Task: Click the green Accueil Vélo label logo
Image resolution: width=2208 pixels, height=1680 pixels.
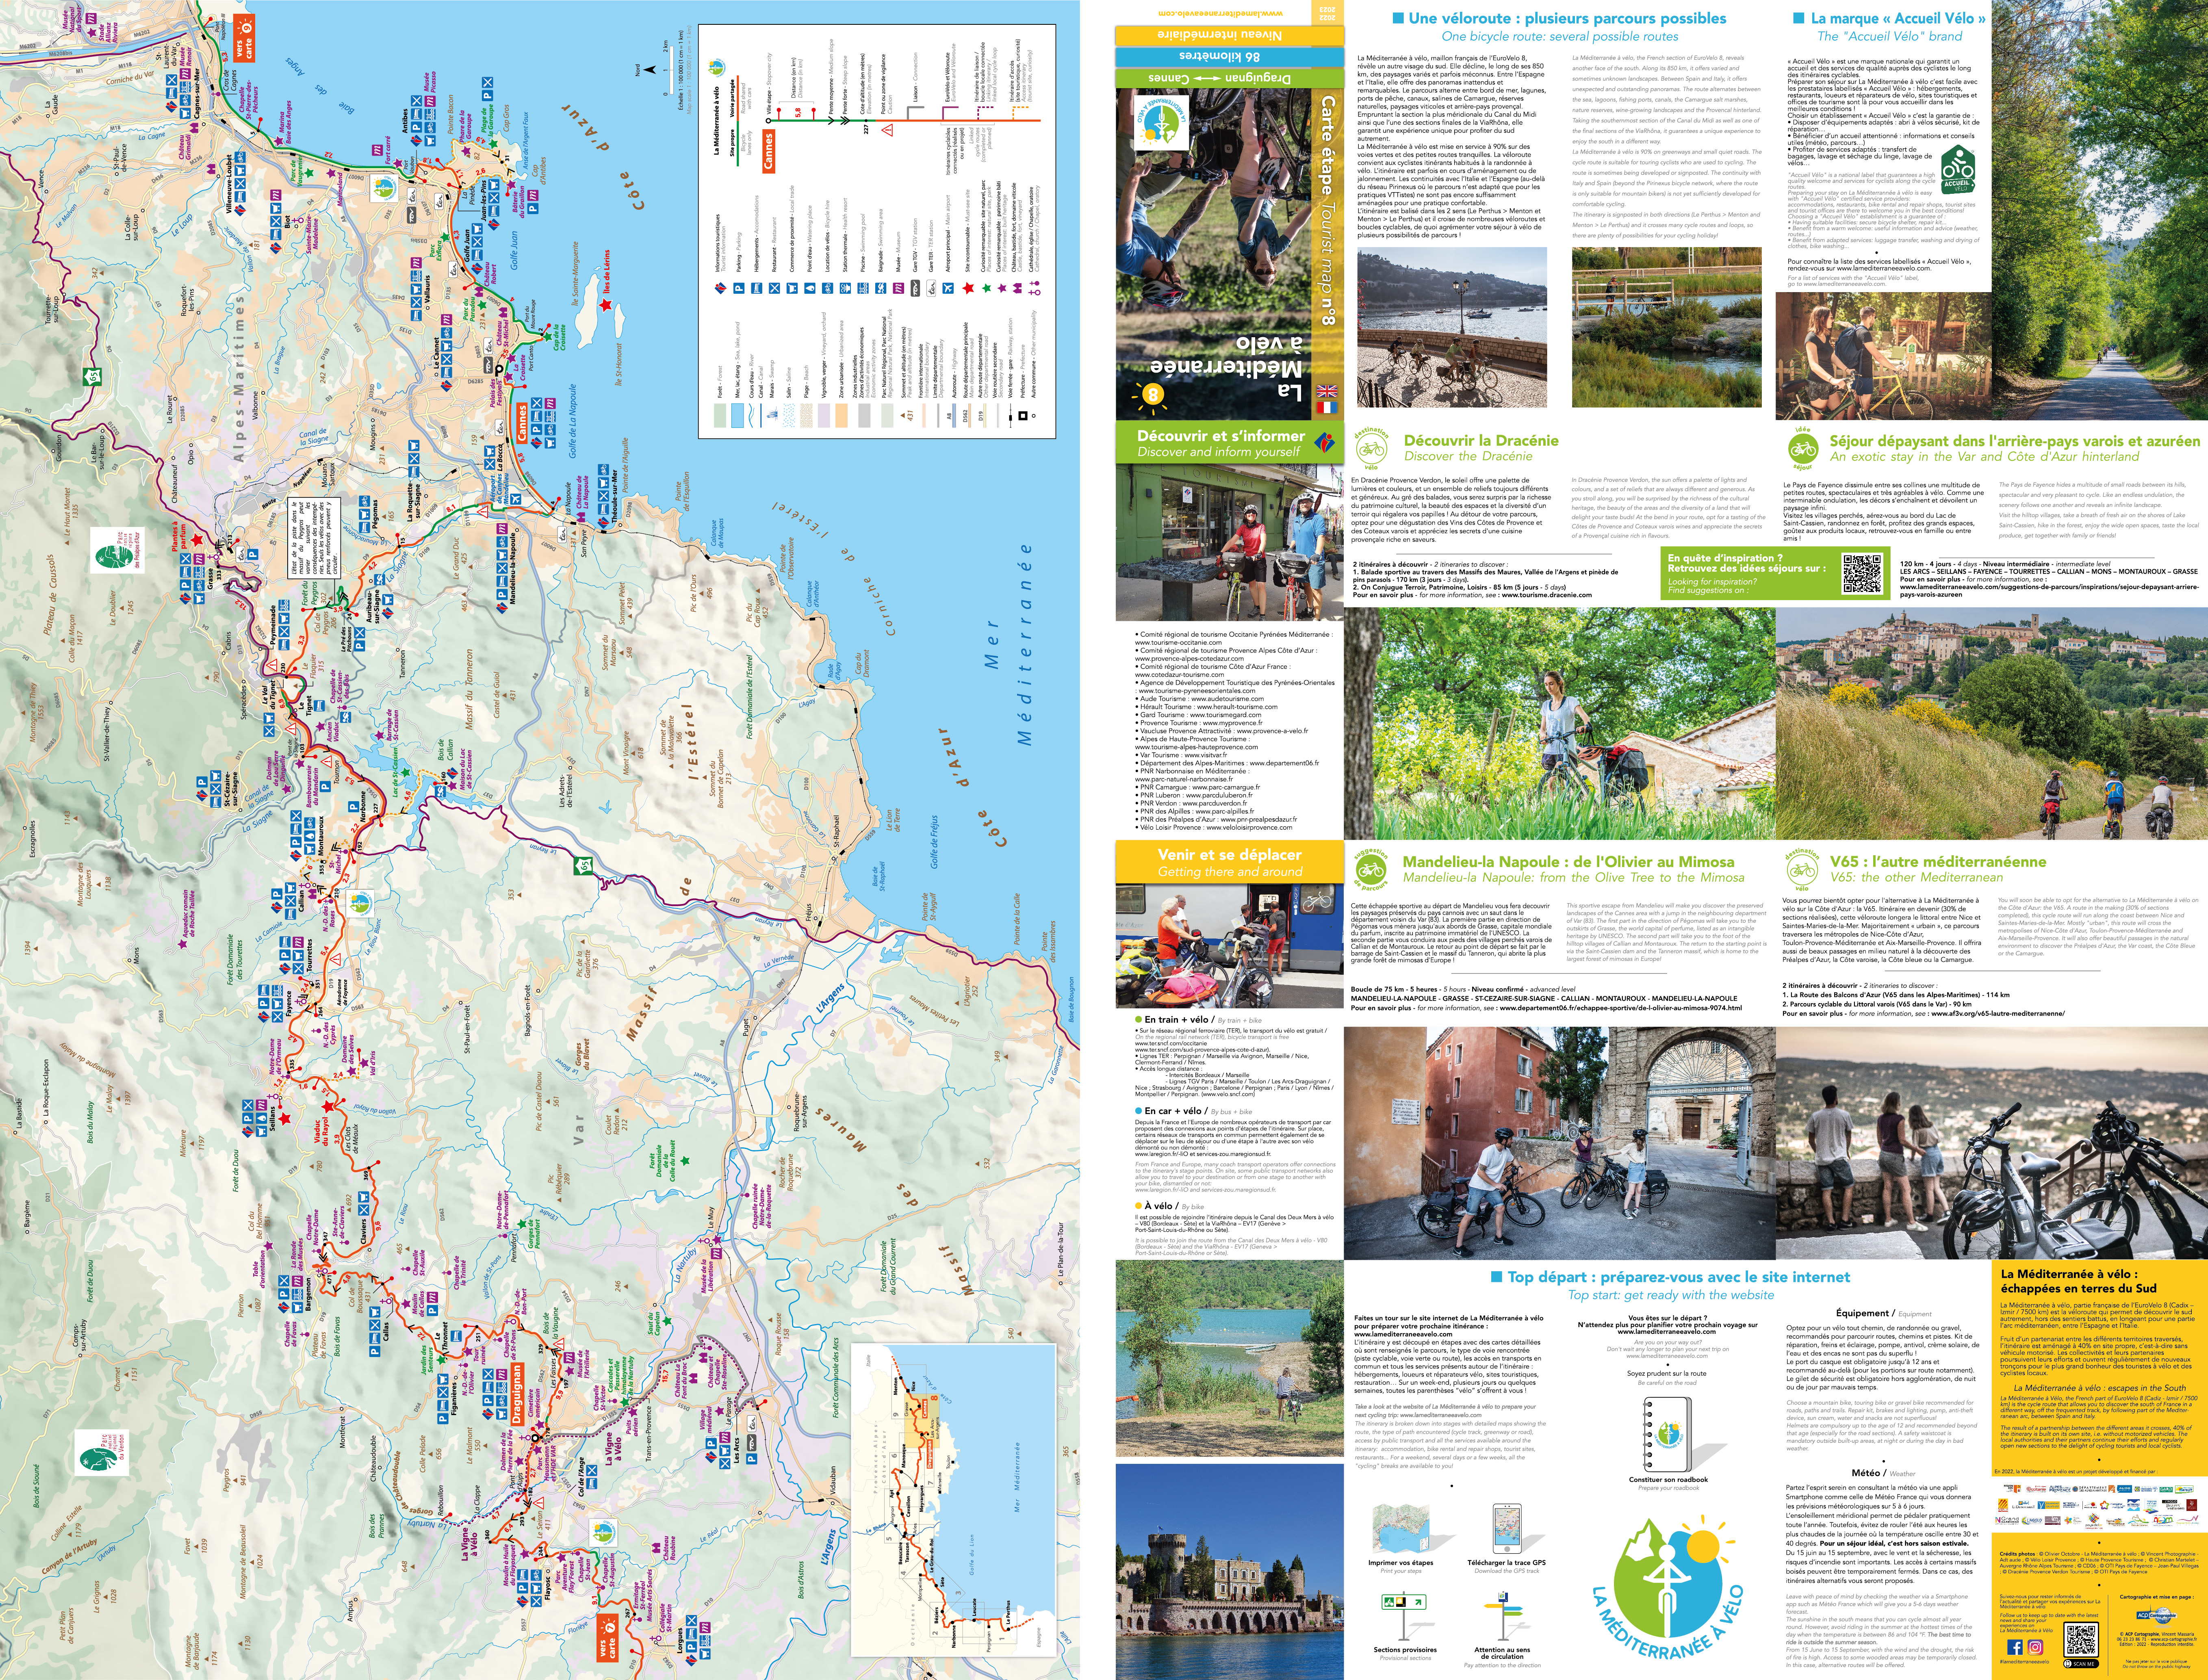Action: [x=1958, y=169]
